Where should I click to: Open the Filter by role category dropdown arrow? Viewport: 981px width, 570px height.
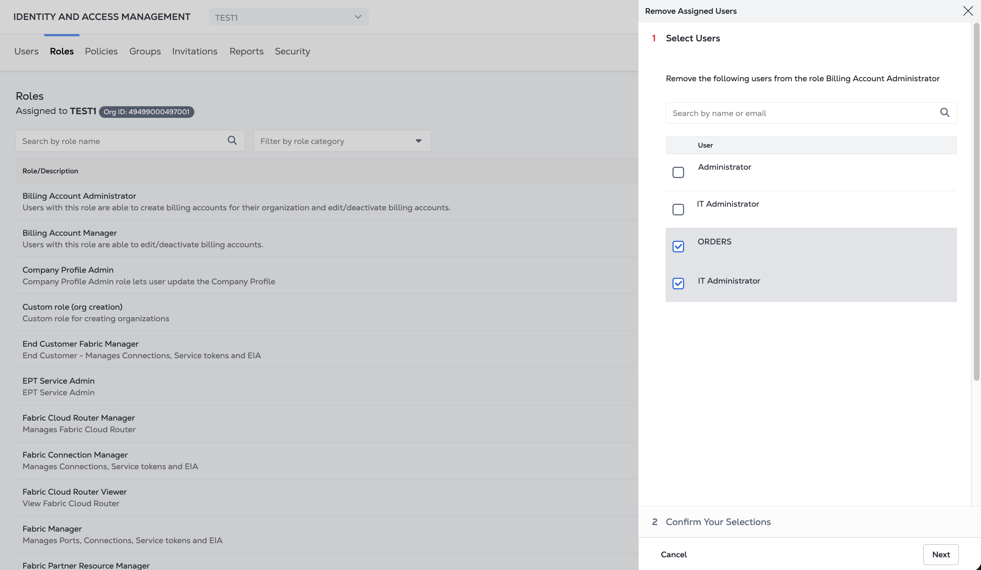coord(418,141)
